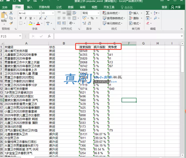This screenshot has width=186, height=158.
Task: Open the font size dropdown
Action: click(53, 13)
